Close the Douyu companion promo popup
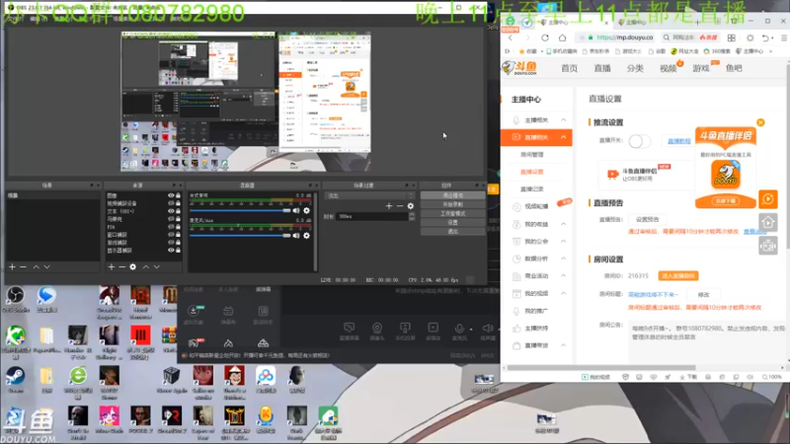790x444 pixels. [760, 122]
